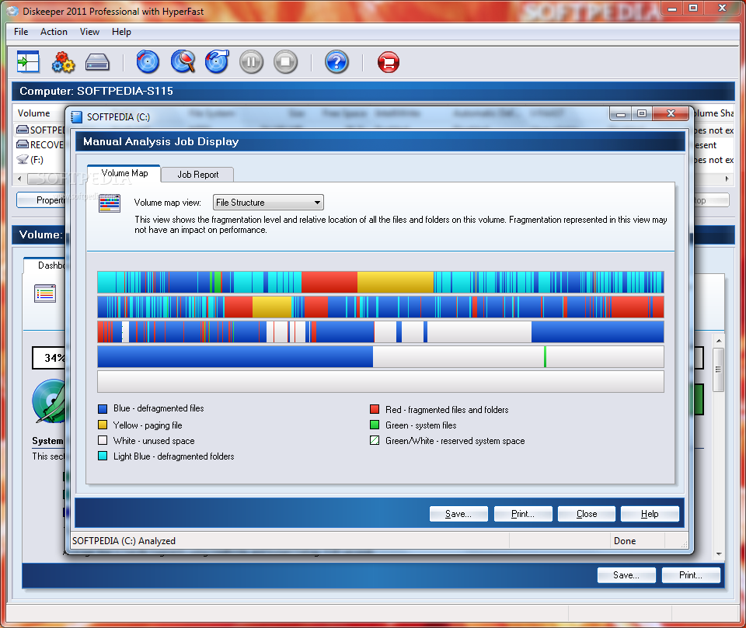This screenshot has width=746, height=628.
Task: Open the File menu
Action: [21, 32]
